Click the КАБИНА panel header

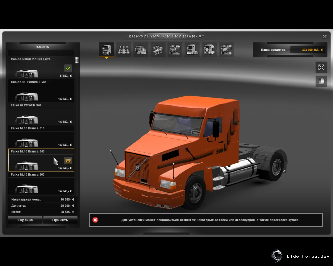(x=42, y=47)
